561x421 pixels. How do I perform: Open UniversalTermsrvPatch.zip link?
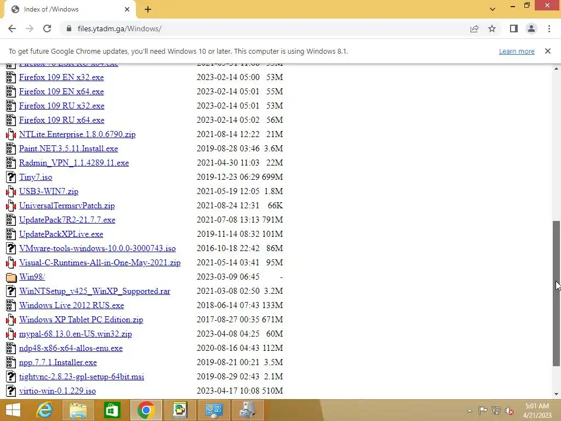coord(67,206)
